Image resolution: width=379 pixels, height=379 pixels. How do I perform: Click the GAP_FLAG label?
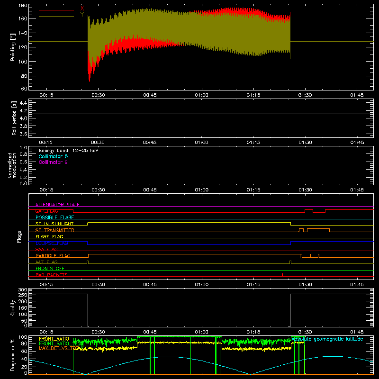(x=46, y=211)
